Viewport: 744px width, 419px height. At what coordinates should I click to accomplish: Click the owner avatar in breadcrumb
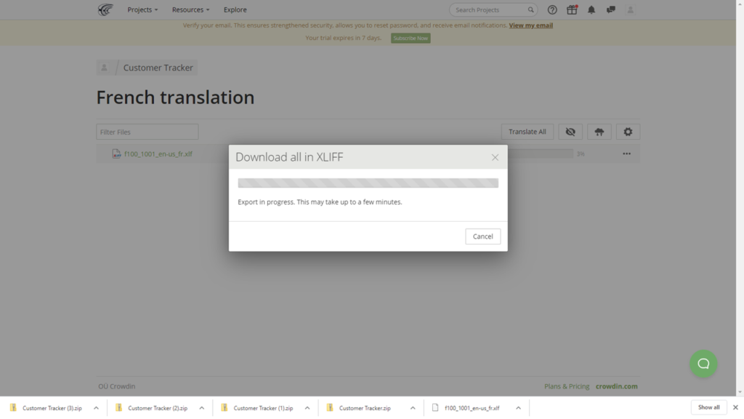(x=104, y=68)
